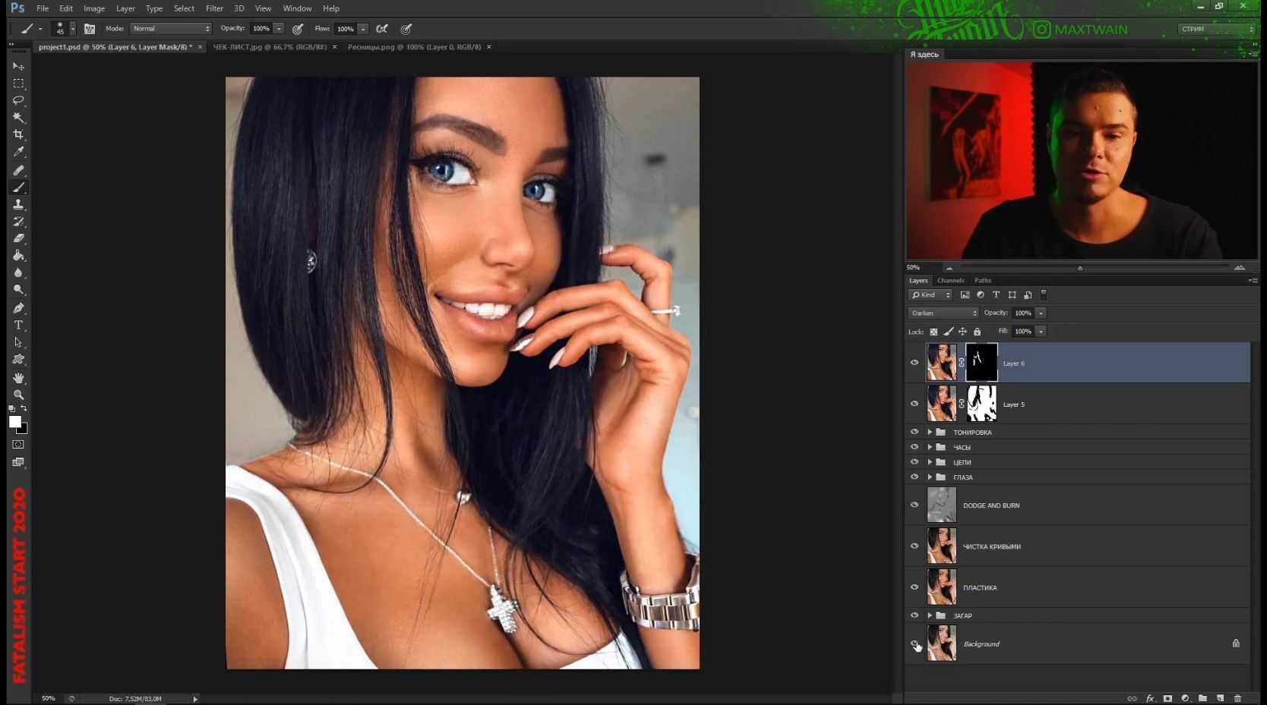Toggle lock transparent pixels

coord(934,332)
